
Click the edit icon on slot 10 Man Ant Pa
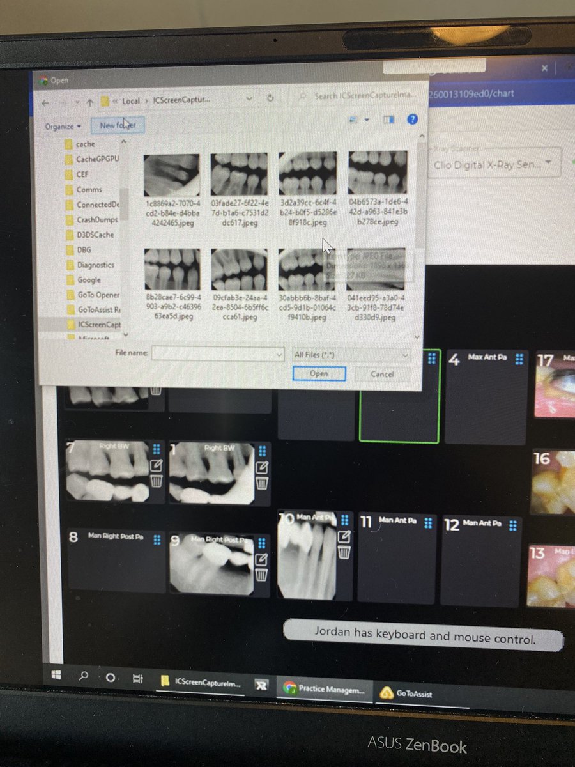point(344,536)
